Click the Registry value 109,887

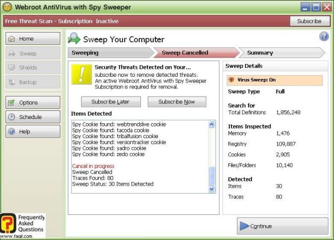[x=286, y=144]
